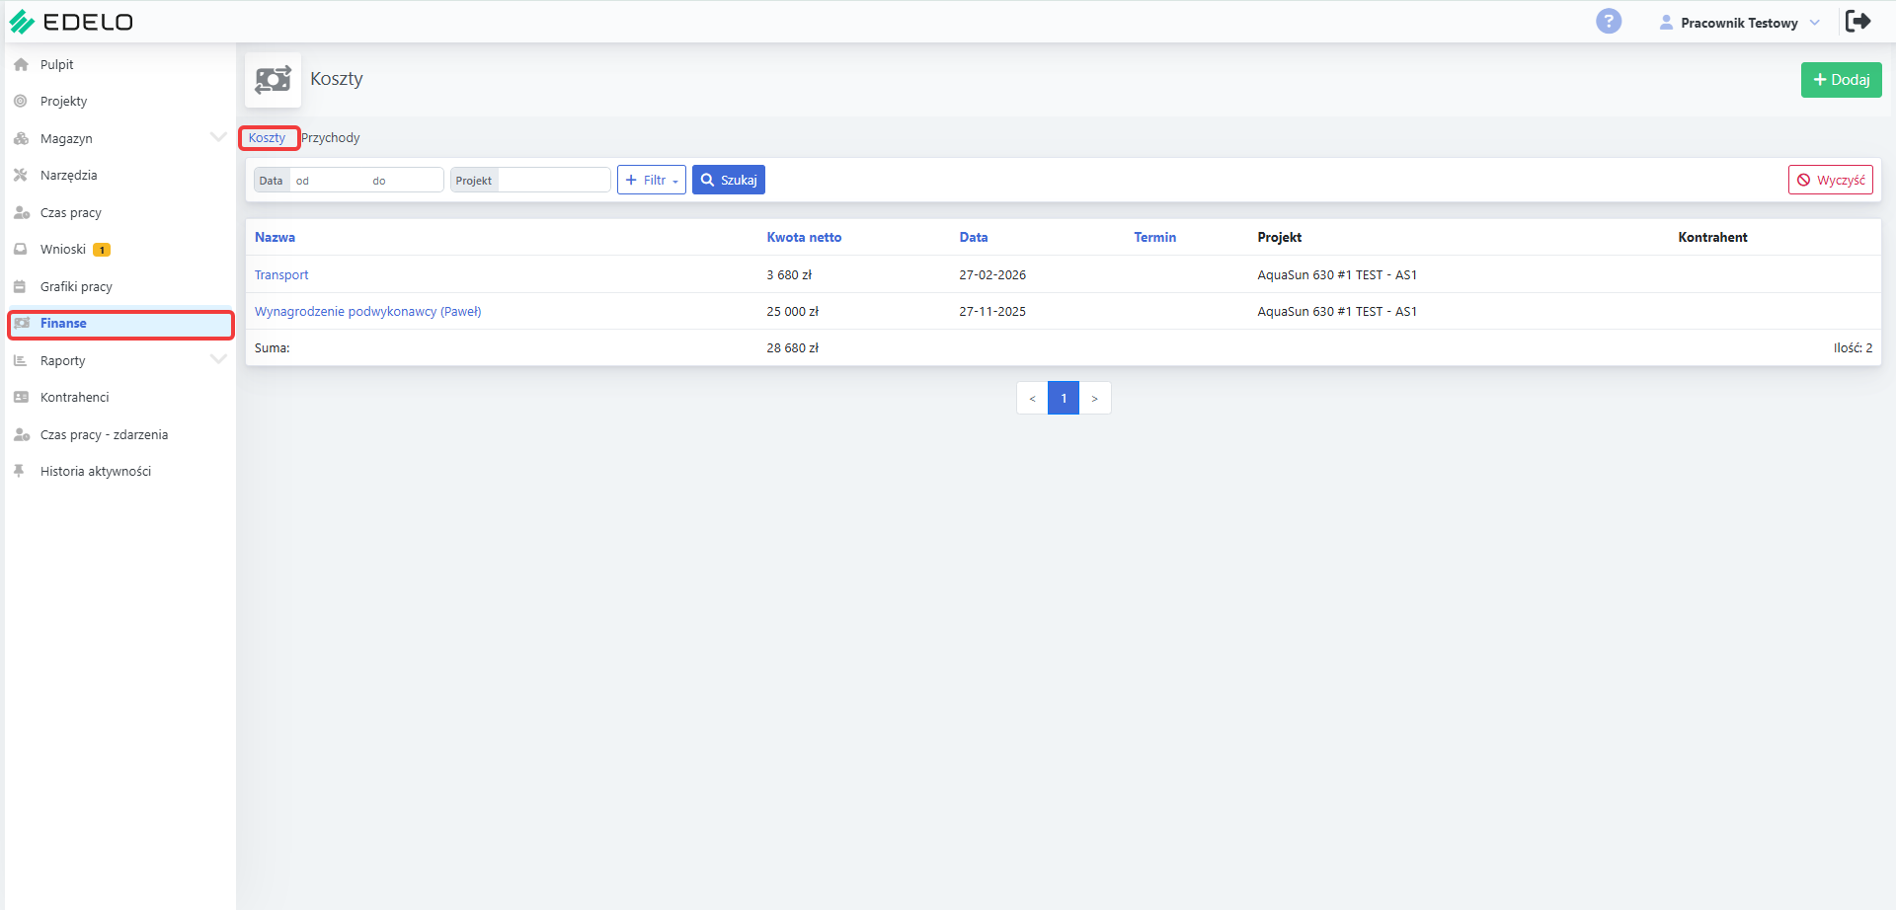Open the Pulpit home icon
This screenshot has width=1896, height=910.
(21, 64)
